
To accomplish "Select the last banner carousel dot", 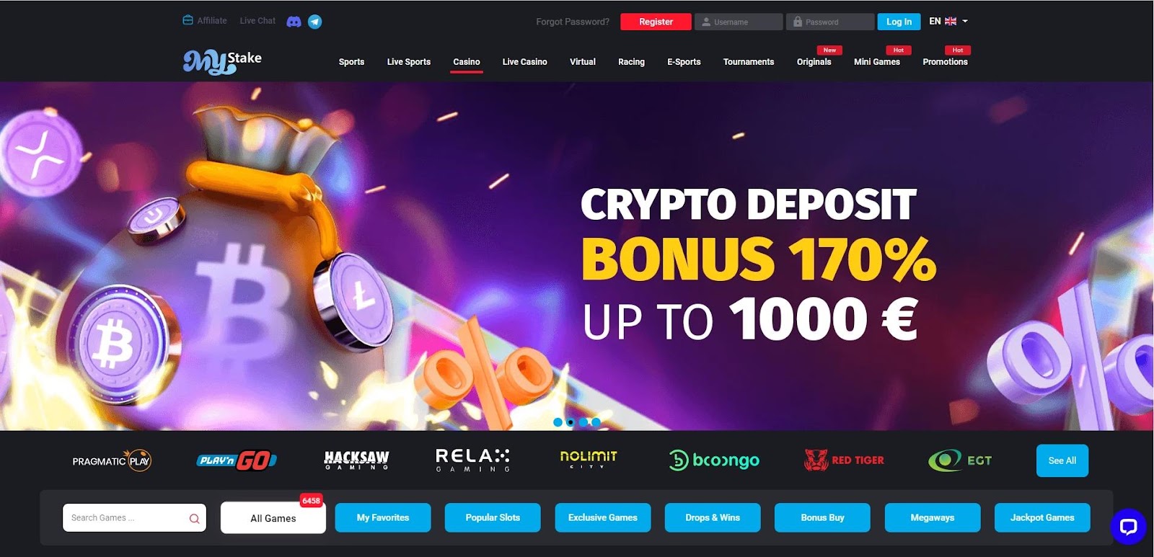I will (596, 422).
